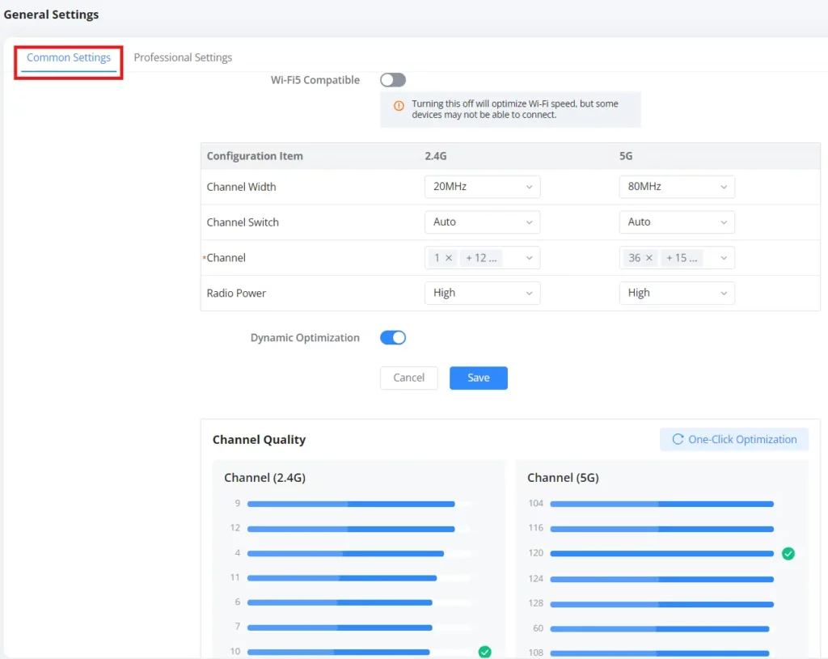Click the channel 116 quality bar
Screen dimensions: 828x659
pos(661,529)
